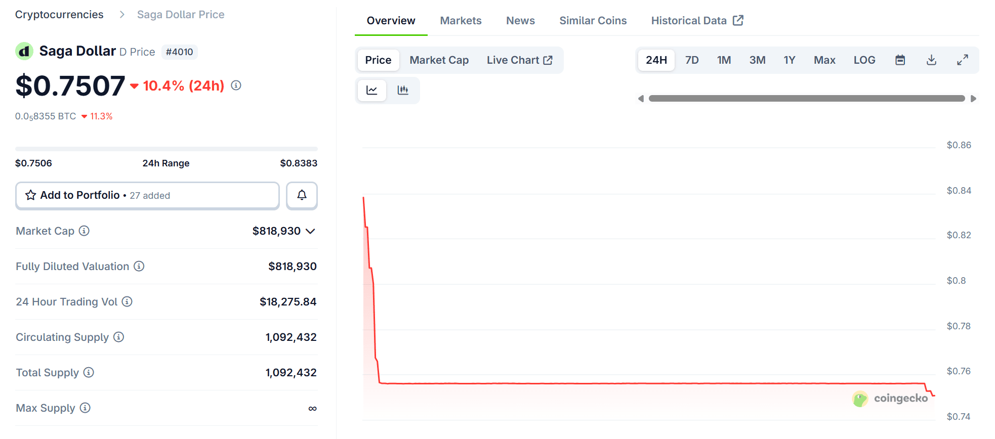The width and height of the screenshot is (995, 439).
Task: Select the 3M time range
Action: pos(758,60)
